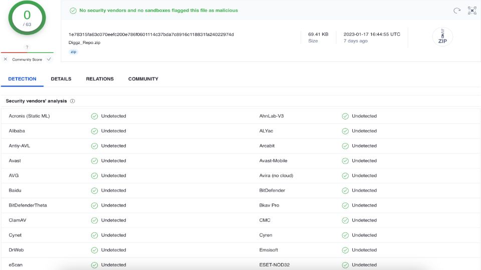Image resolution: width=481 pixels, height=270 pixels.
Task: Click the Cynet undetected check icon
Action: click(x=95, y=235)
